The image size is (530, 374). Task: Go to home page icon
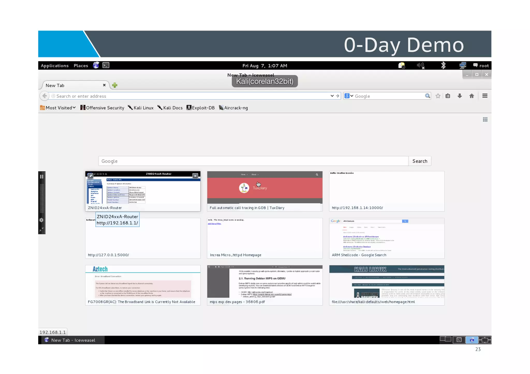tap(472, 96)
